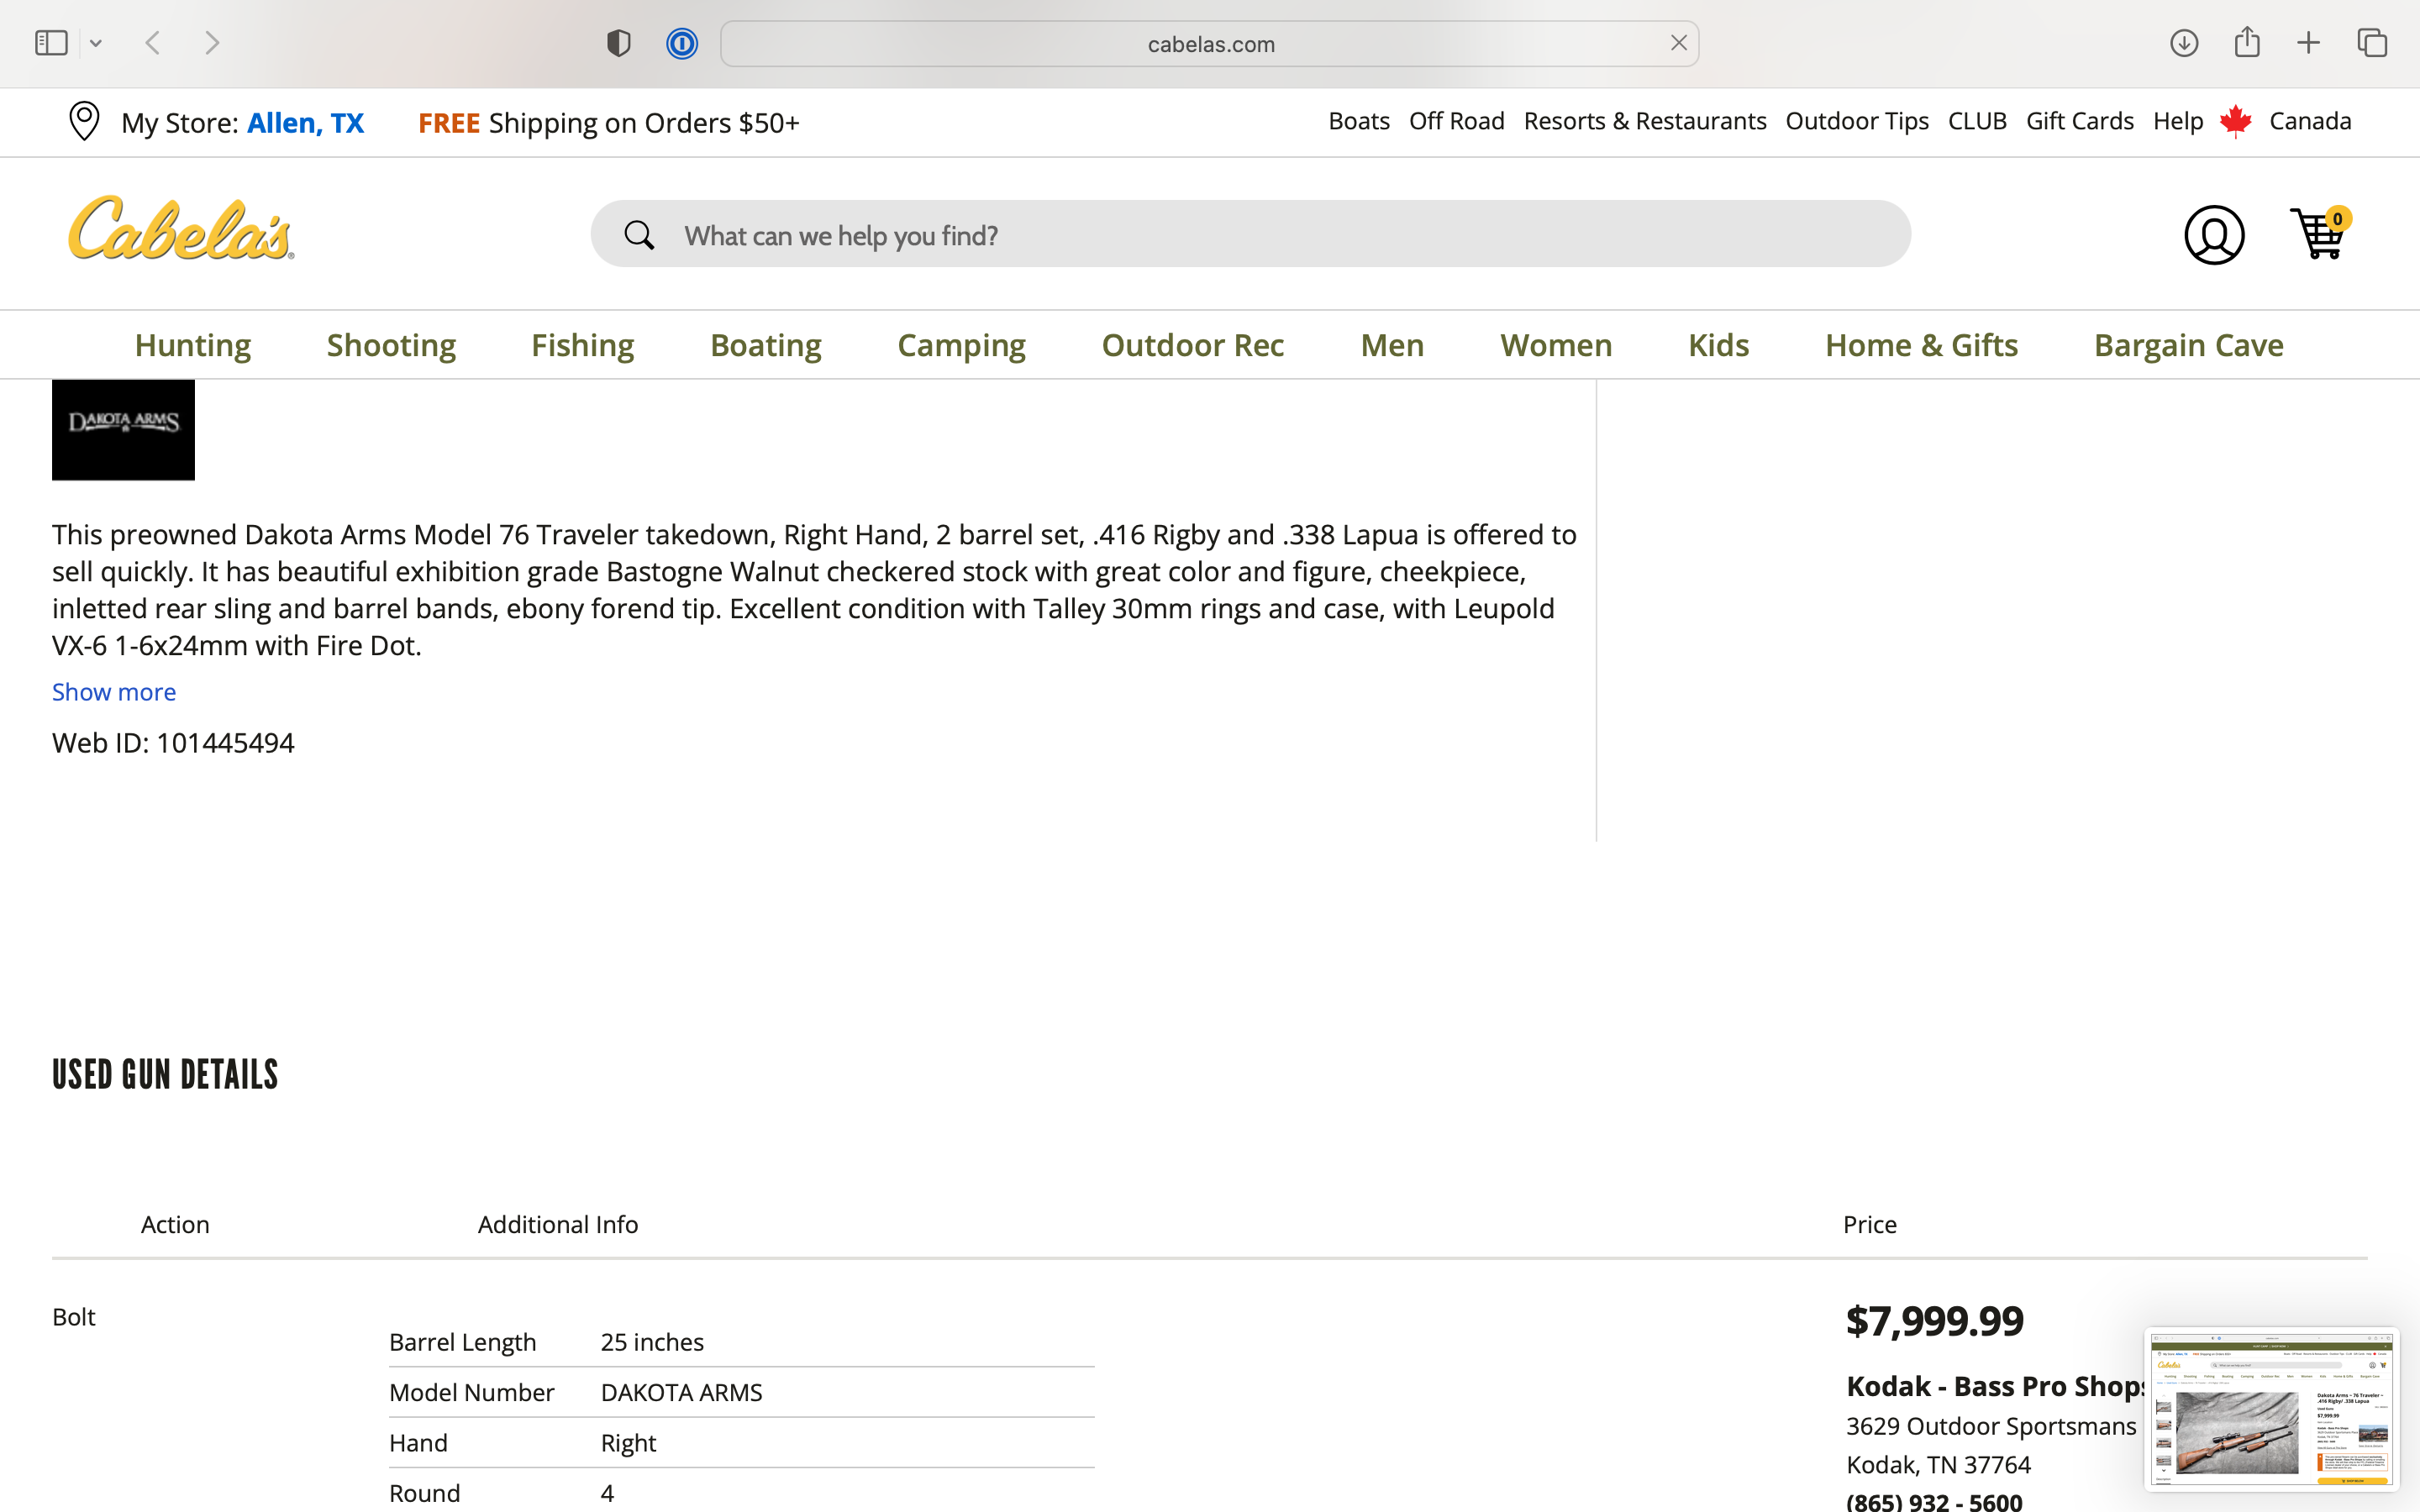Open the CLUB link

coord(1977,121)
